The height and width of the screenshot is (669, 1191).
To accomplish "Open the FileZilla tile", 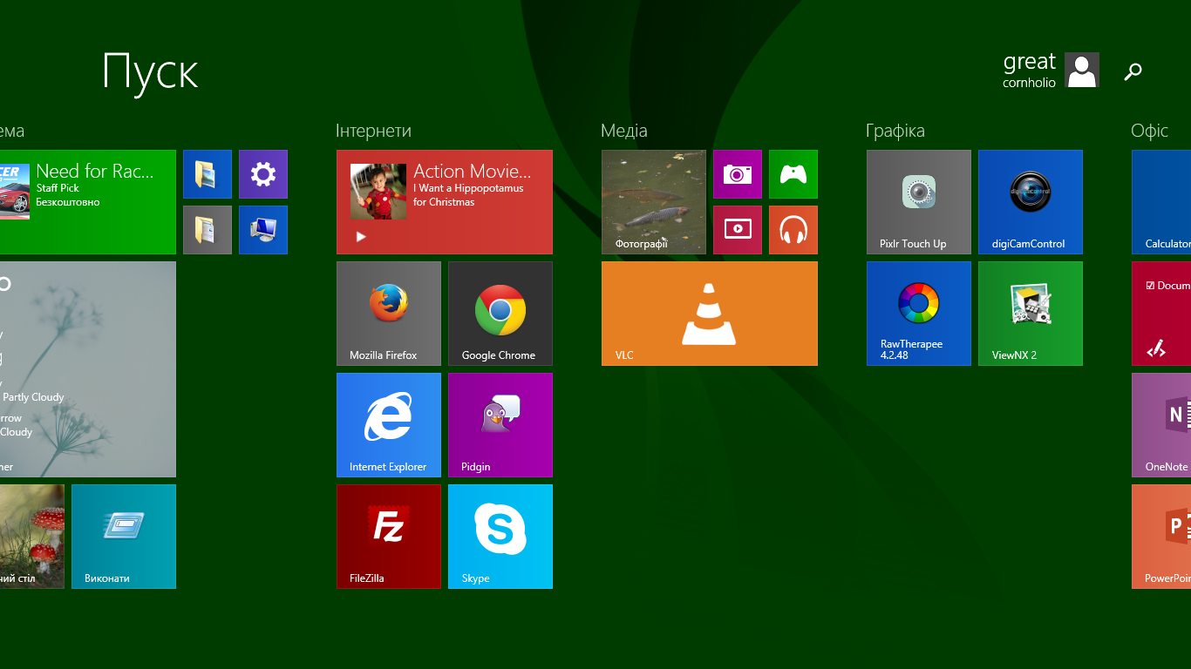I will tap(389, 537).
